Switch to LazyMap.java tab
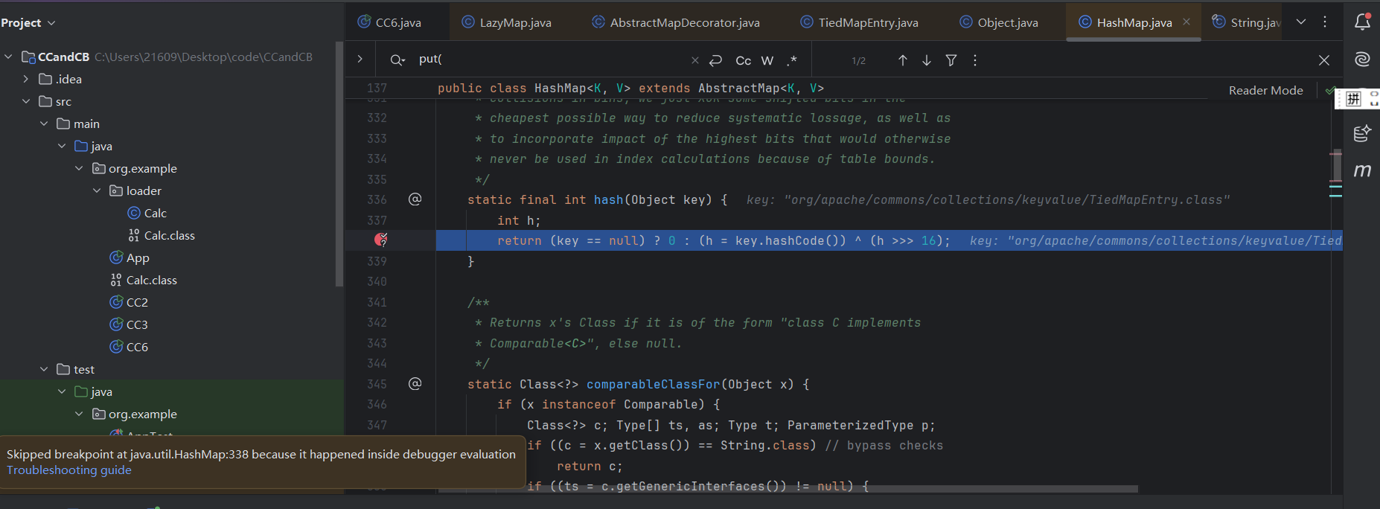This screenshot has height=509, width=1380. tap(507, 22)
